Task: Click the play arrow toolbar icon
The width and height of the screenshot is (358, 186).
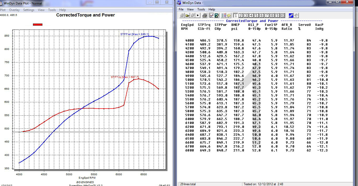Action: [198, 15]
